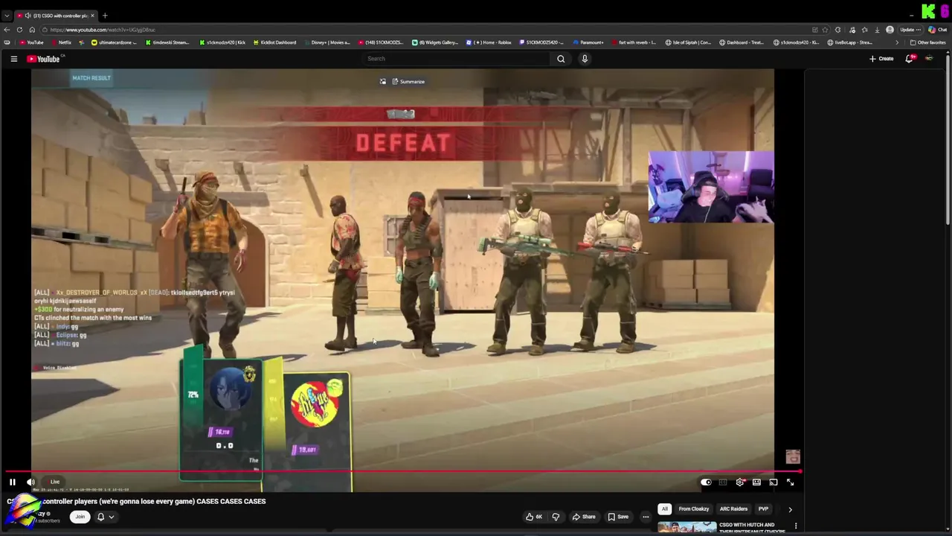Open YouTube bookmark
This screenshot has height=536, width=952.
31,42
